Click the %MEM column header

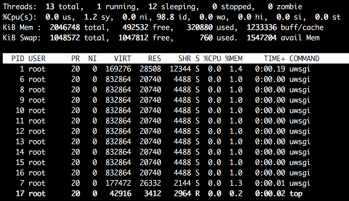click(x=234, y=59)
